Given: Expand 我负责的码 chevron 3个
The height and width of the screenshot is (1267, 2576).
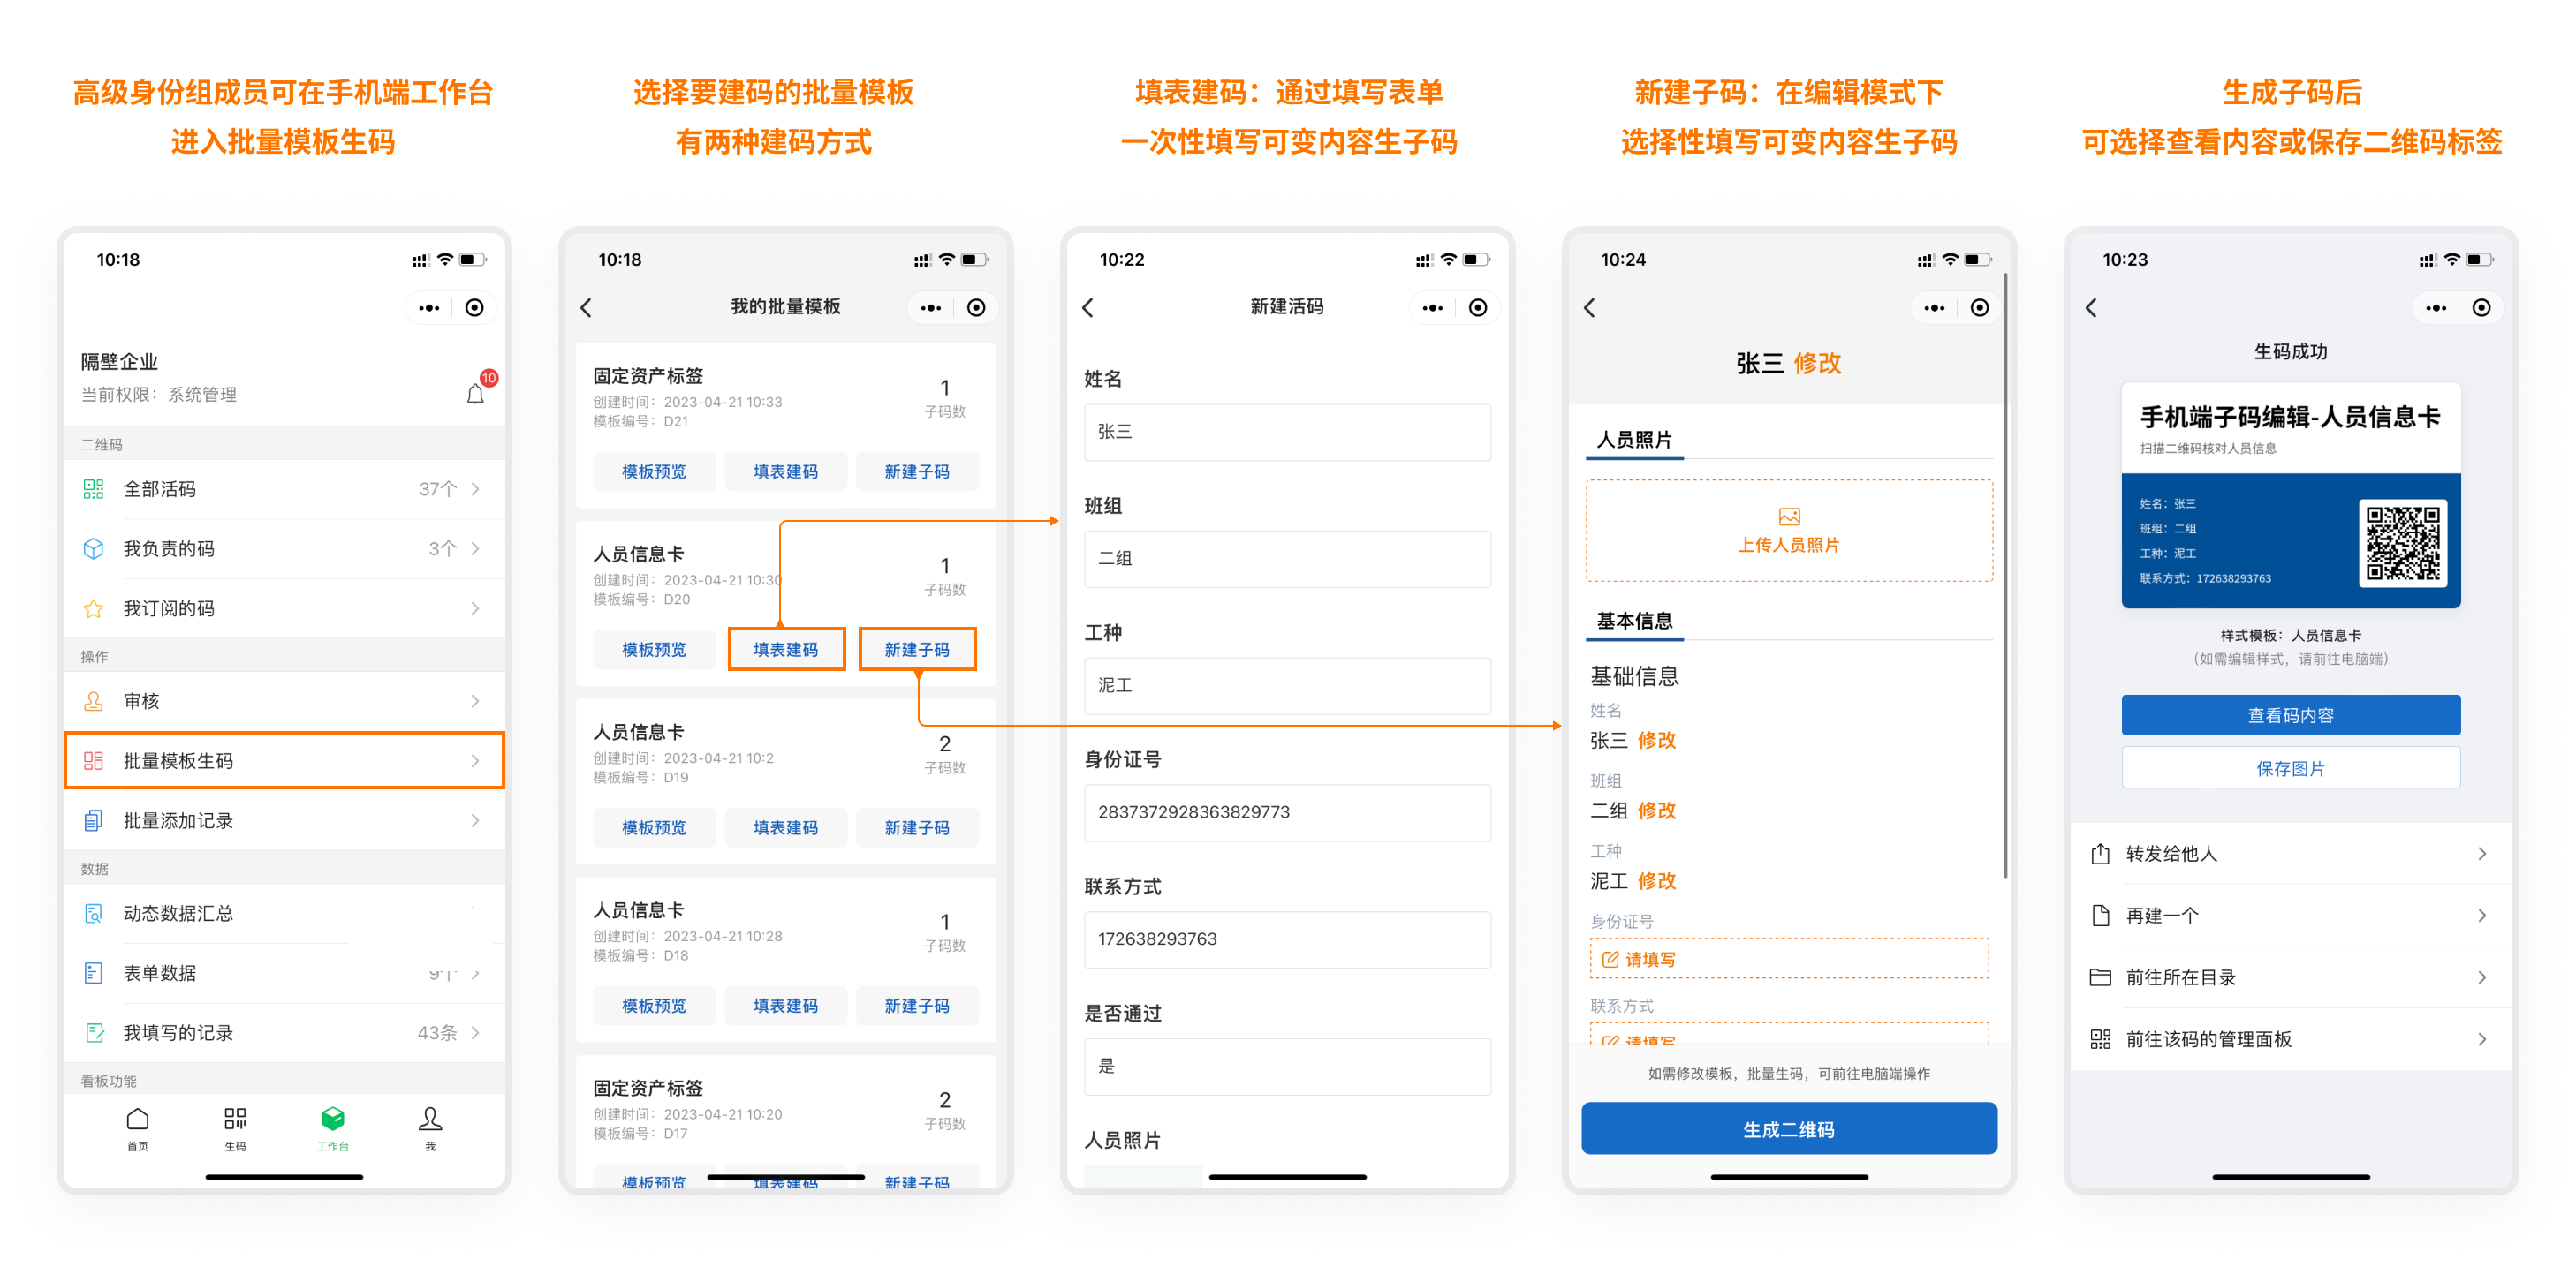Looking at the screenshot, I should pos(476,548).
